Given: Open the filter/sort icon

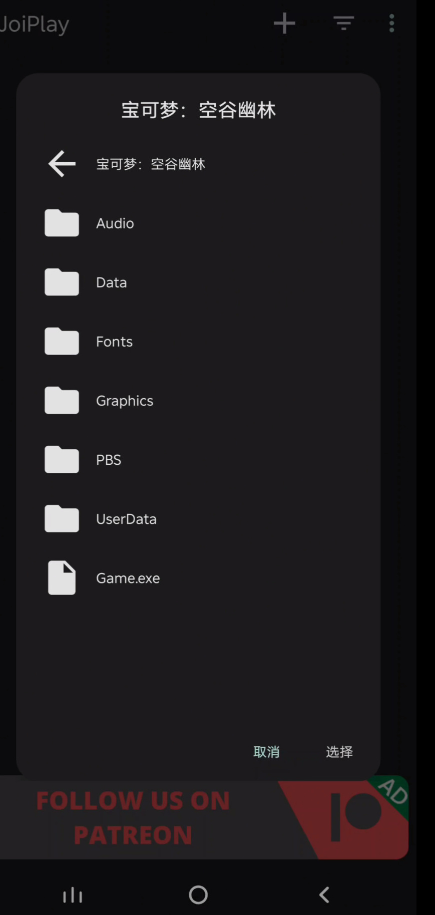Looking at the screenshot, I should 343,24.
